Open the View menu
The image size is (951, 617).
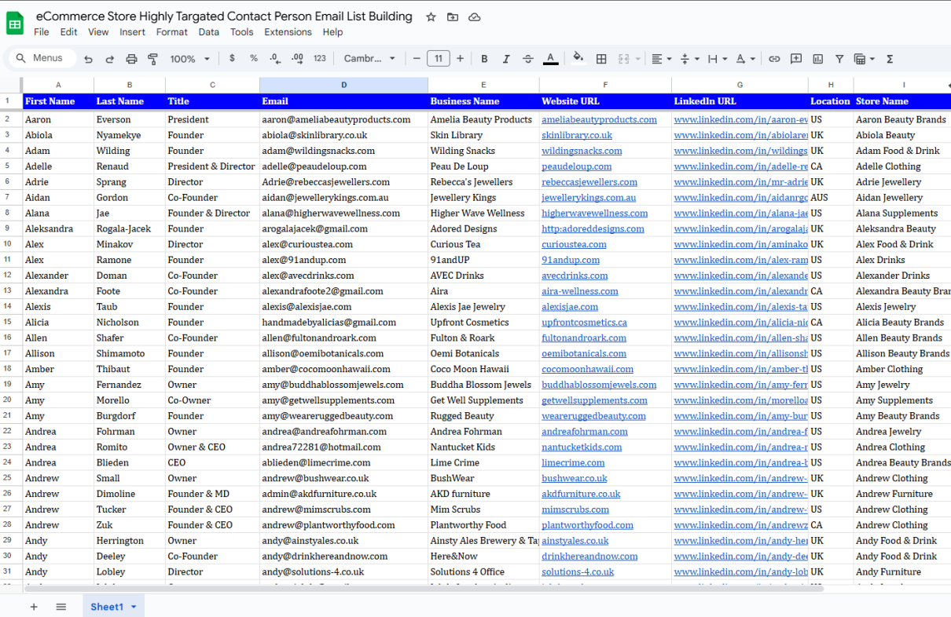point(98,32)
